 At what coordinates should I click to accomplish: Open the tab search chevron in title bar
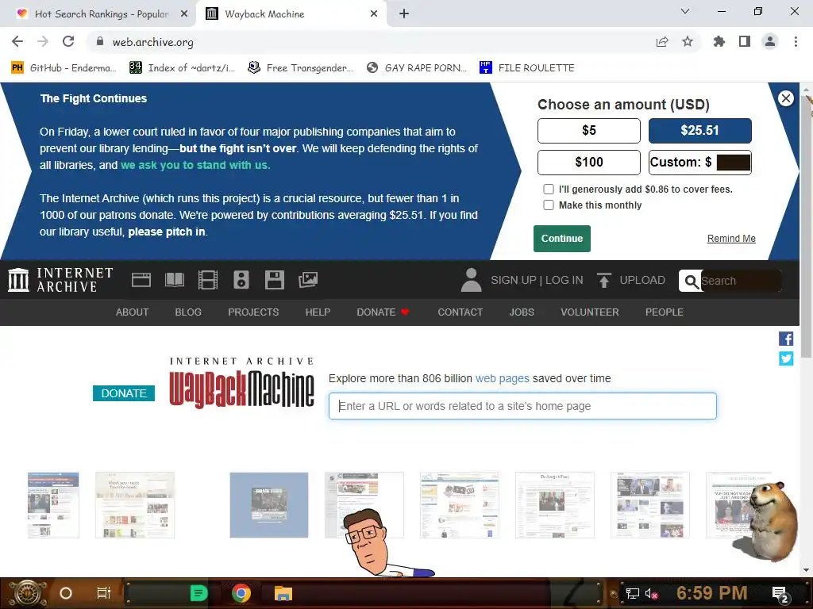coord(685,11)
